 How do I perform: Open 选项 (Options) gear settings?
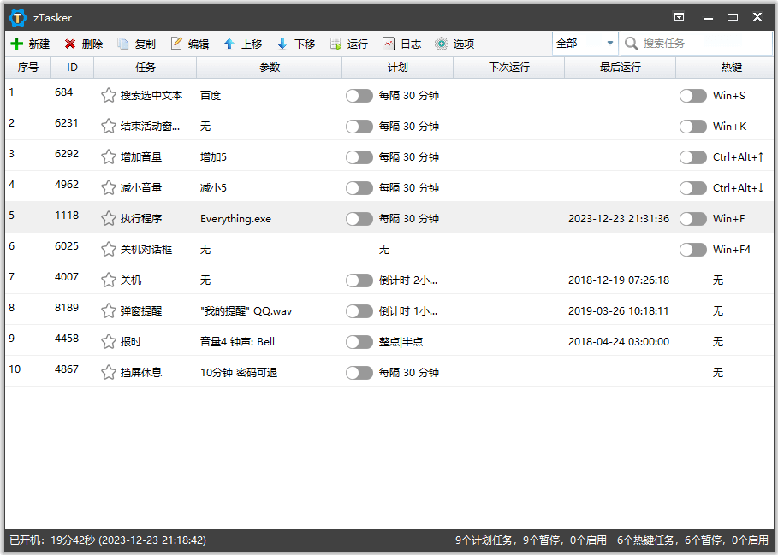point(442,44)
